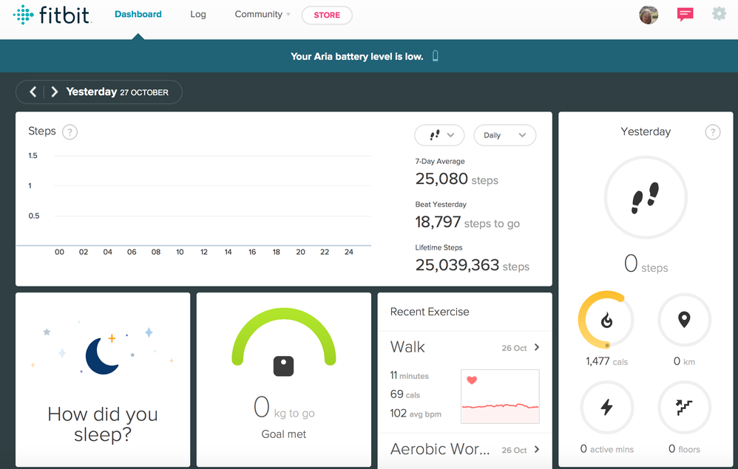Go to previous day arrow

tap(33, 92)
